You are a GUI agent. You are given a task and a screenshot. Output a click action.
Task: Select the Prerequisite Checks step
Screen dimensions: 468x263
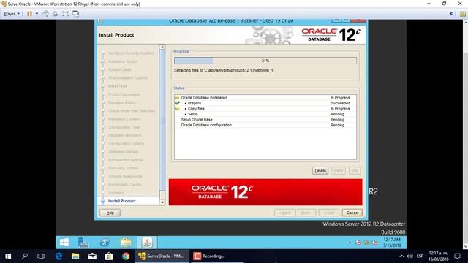coord(125,185)
